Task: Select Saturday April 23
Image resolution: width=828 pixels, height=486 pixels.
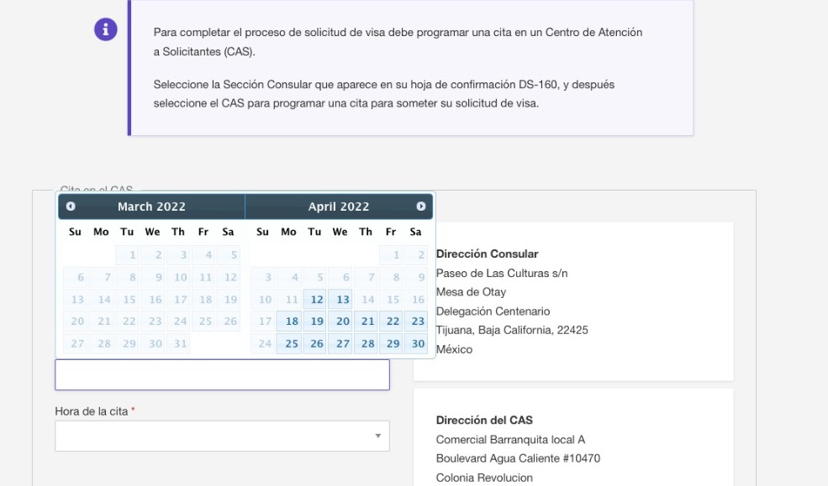Action: pyautogui.click(x=417, y=321)
